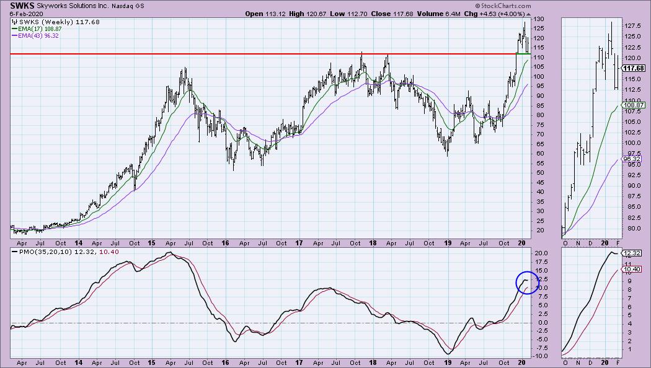Click year 16 under the PMO panel

[x=225, y=362]
